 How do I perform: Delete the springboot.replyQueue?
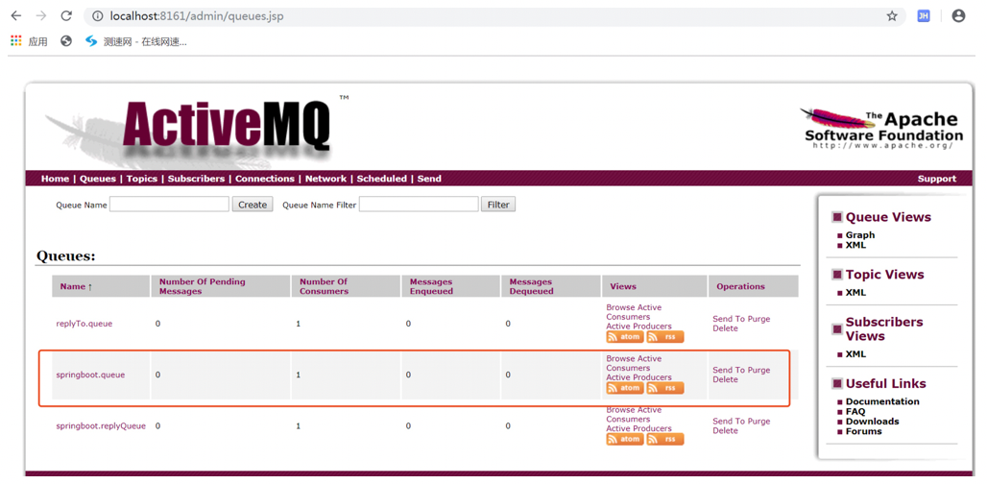click(725, 431)
